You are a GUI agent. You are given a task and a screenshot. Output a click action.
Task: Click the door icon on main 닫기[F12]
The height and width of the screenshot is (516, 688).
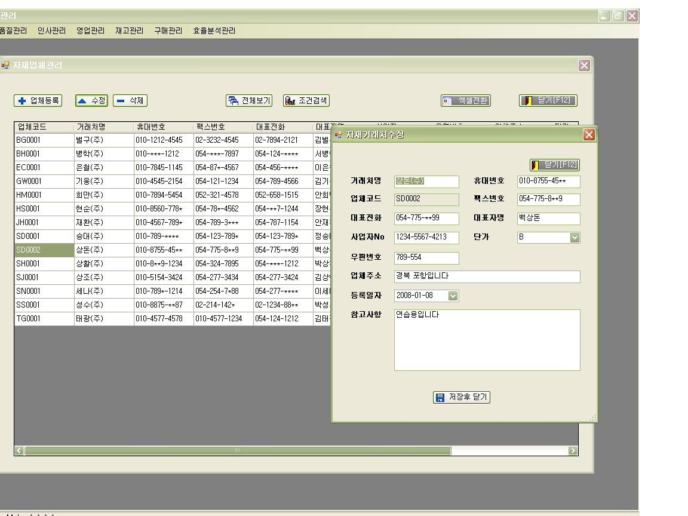(x=529, y=100)
